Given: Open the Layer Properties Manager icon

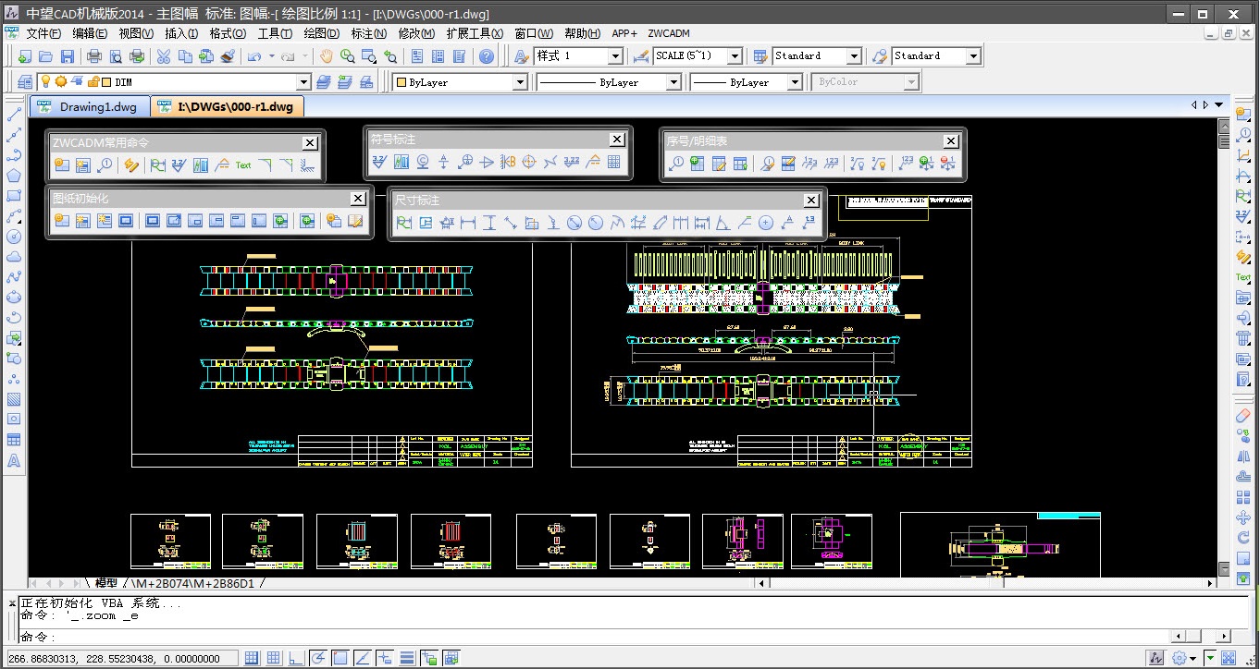Looking at the screenshot, I should [x=24, y=82].
